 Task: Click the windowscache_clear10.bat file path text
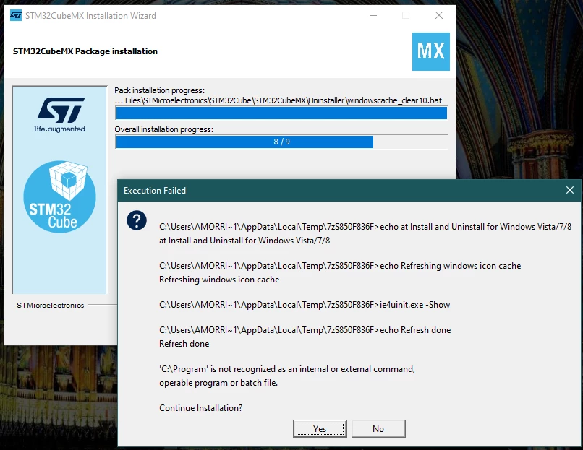click(278, 100)
